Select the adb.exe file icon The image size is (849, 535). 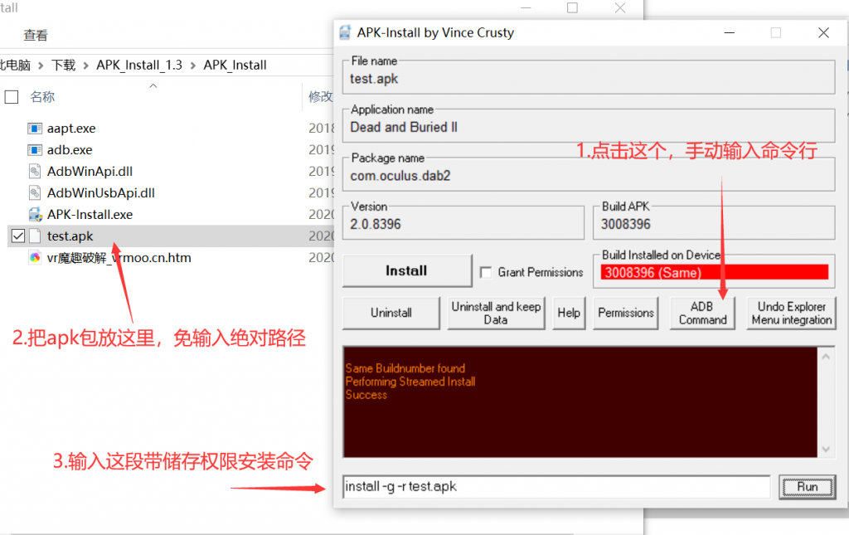tap(35, 150)
